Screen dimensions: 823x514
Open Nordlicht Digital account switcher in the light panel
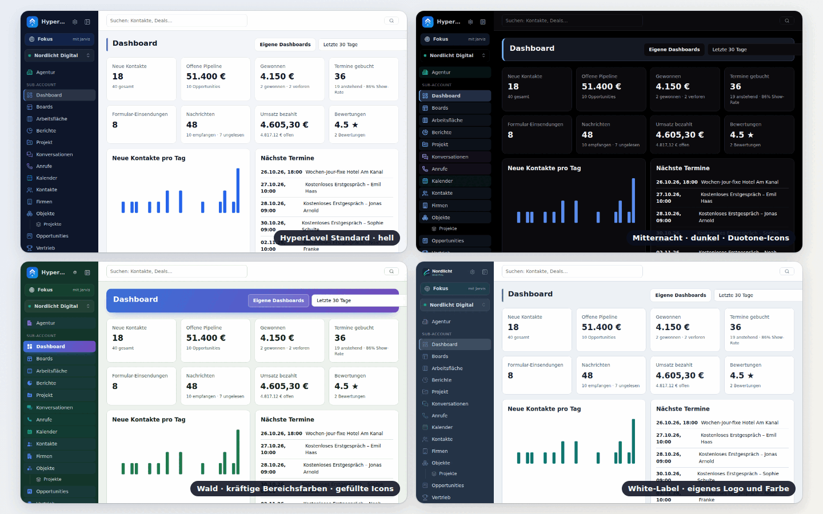(x=59, y=55)
